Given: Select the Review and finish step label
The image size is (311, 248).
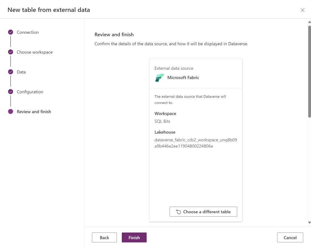Looking at the screenshot, I should 34,112.
